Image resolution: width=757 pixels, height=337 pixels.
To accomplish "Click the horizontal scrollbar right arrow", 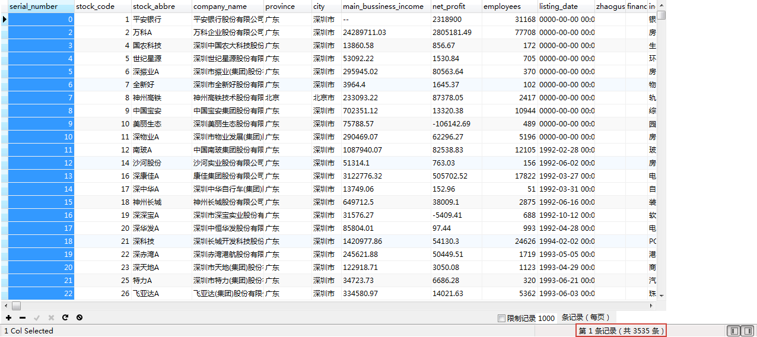I will (x=652, y=306).
